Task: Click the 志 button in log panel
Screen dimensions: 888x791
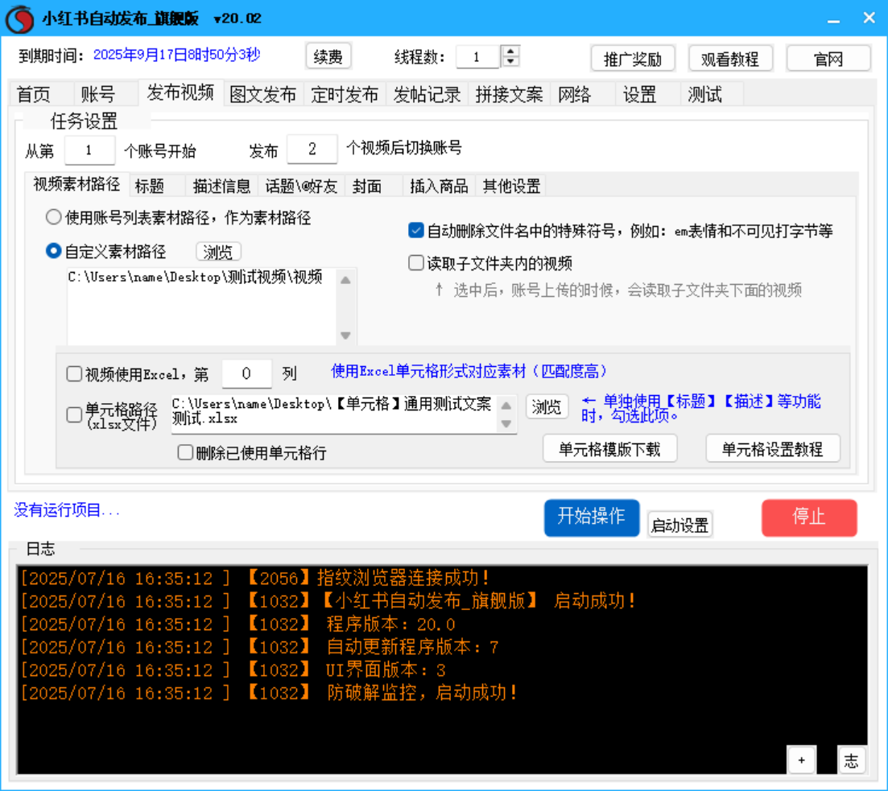Action: point(851,760)
